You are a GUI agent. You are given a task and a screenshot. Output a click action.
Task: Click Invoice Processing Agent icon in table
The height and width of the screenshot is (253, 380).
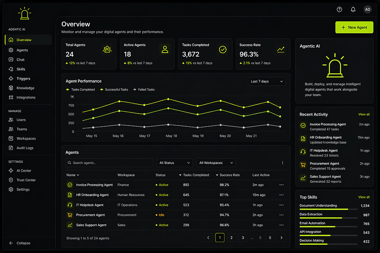pos(70,185)
